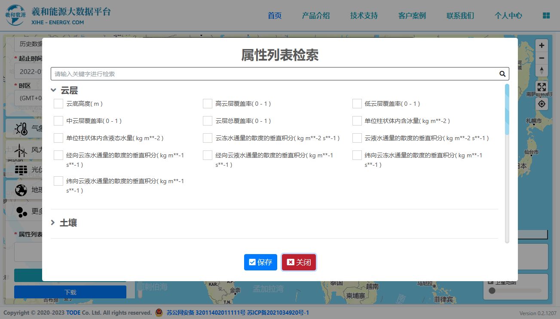
Task: Zoom in on the map with the plus button
Action: (542, 46)
